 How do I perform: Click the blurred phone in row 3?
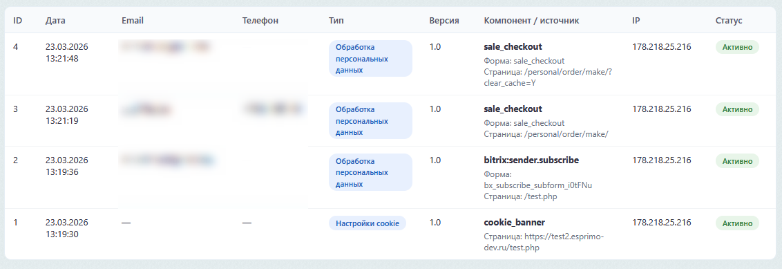pyautogui.click(x=274, y=109)
